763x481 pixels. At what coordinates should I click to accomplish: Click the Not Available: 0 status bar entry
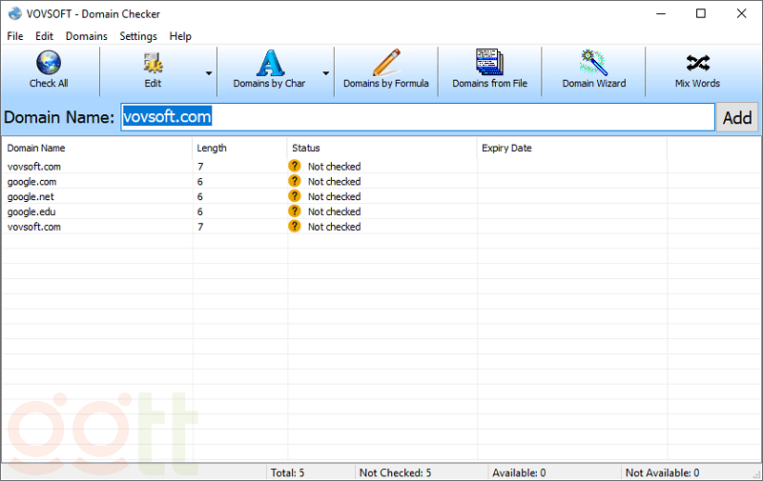coord(662,472)
